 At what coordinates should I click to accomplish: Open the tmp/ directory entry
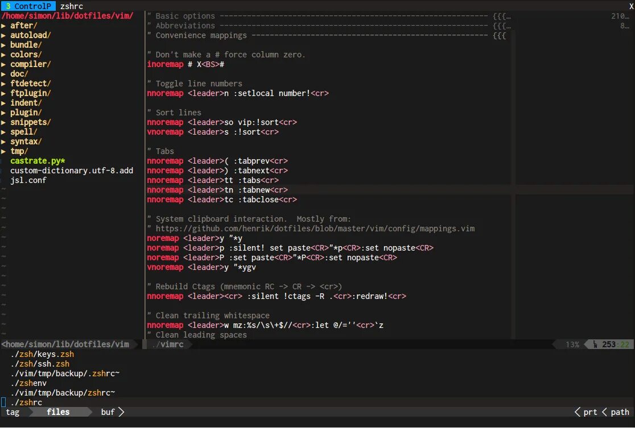click(x=19, y=151)
